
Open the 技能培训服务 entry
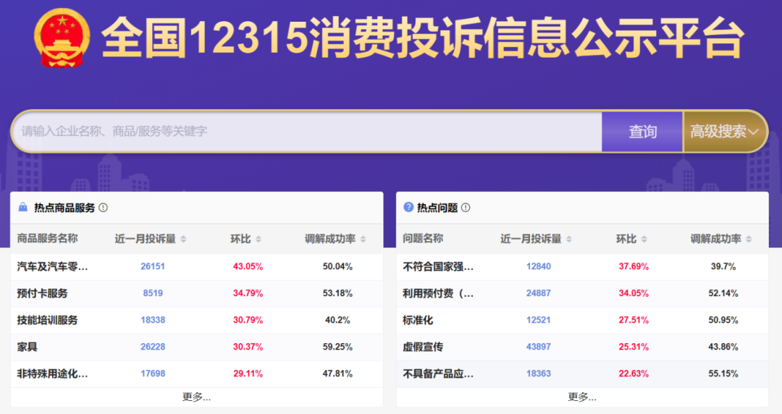coord(47,320)
